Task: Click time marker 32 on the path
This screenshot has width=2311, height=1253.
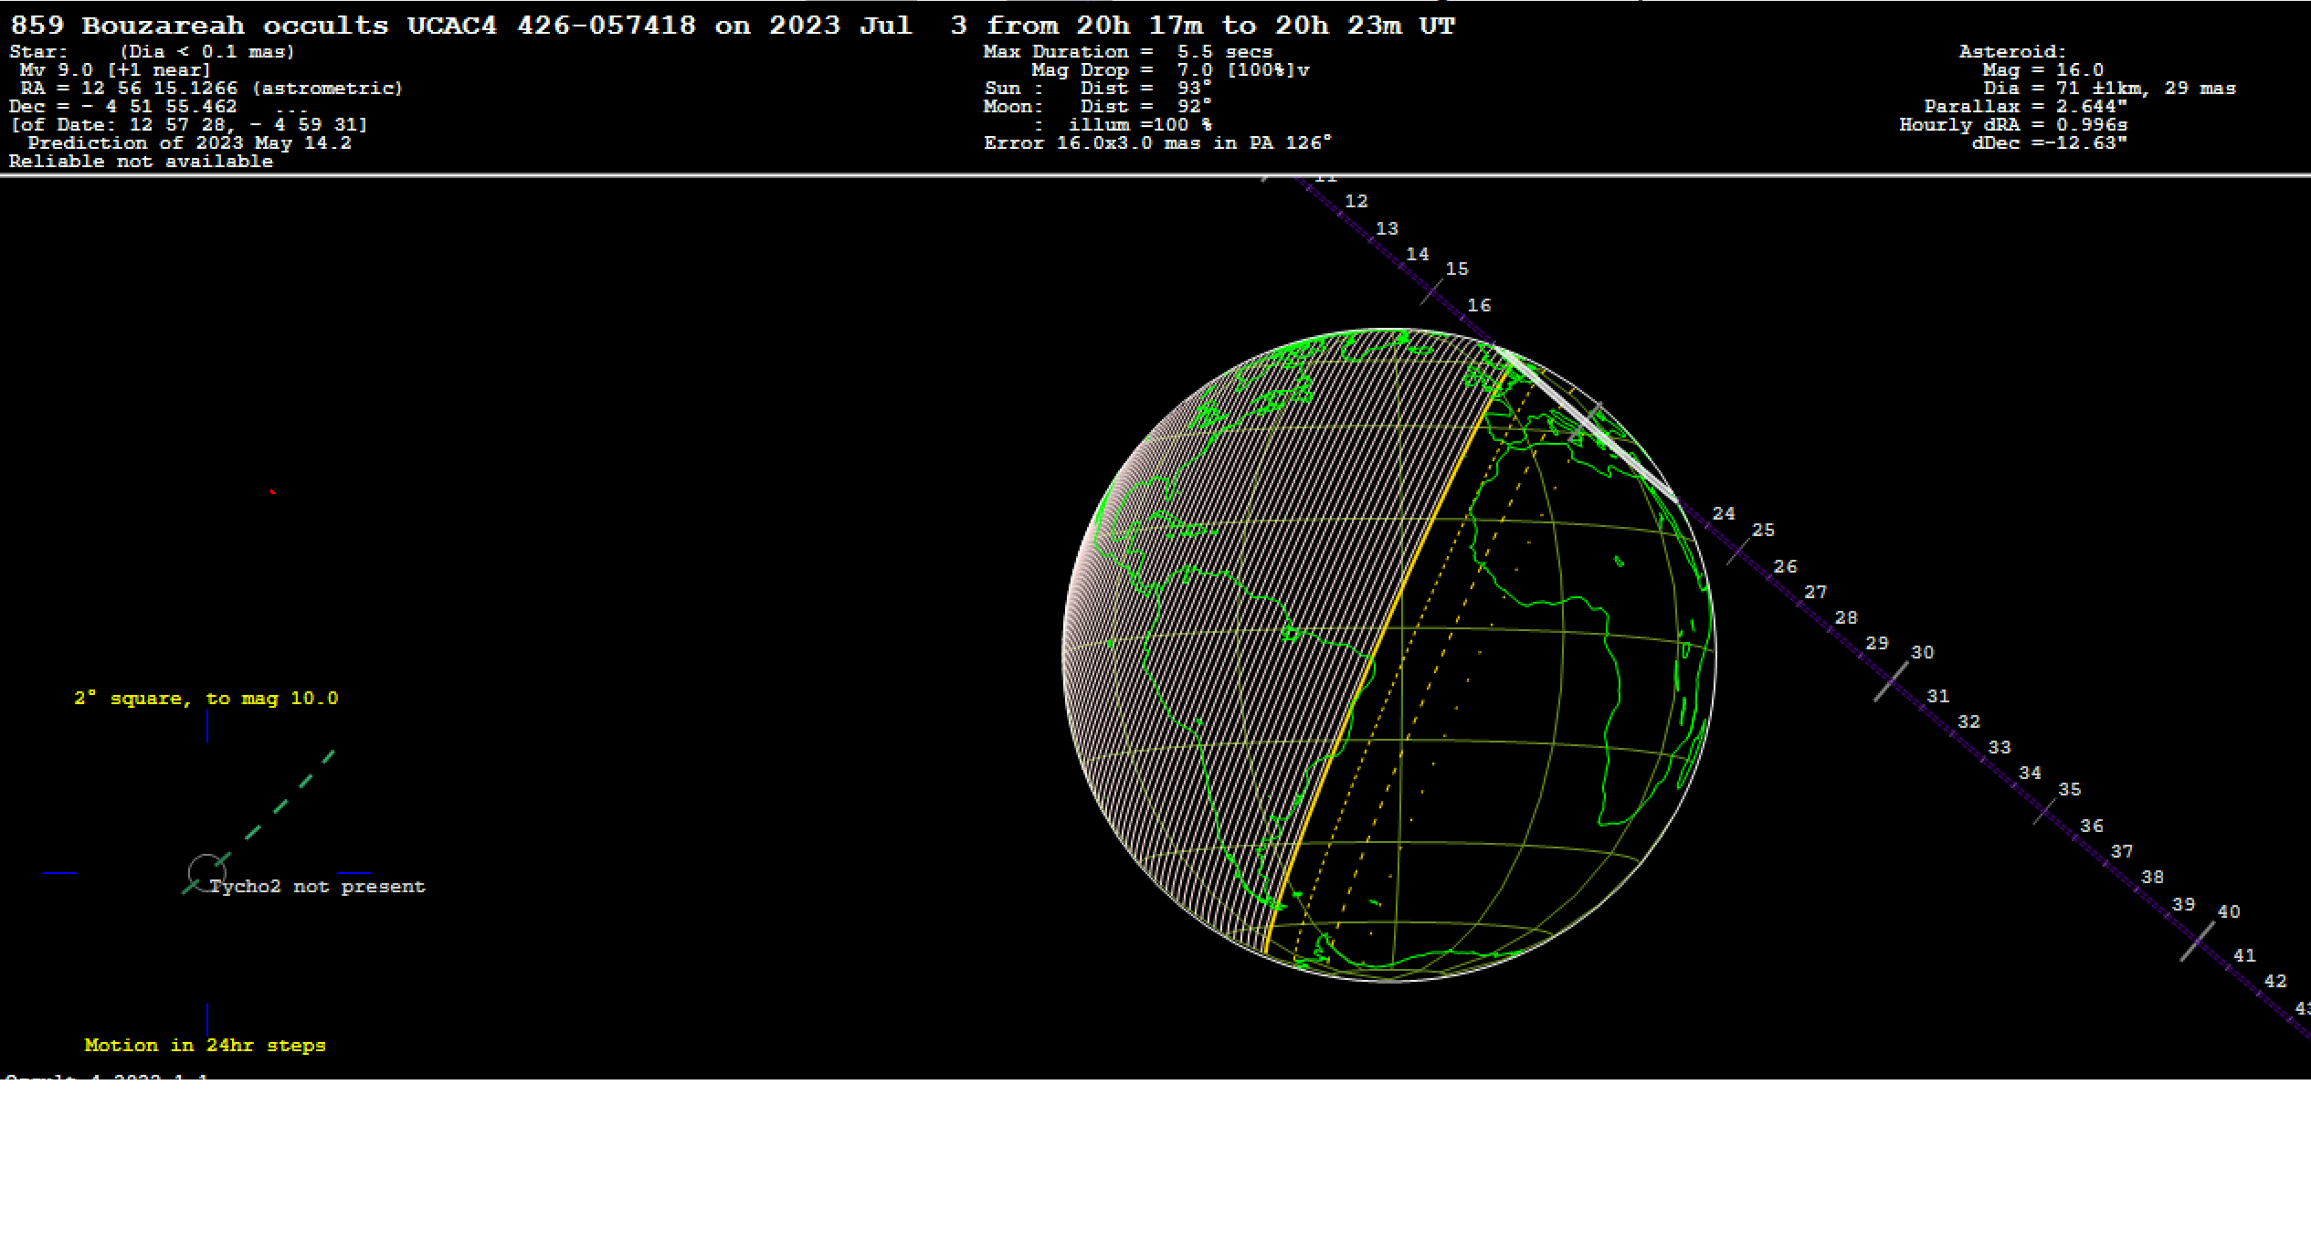Action: pyautogui.click(x=1968, y=722)
